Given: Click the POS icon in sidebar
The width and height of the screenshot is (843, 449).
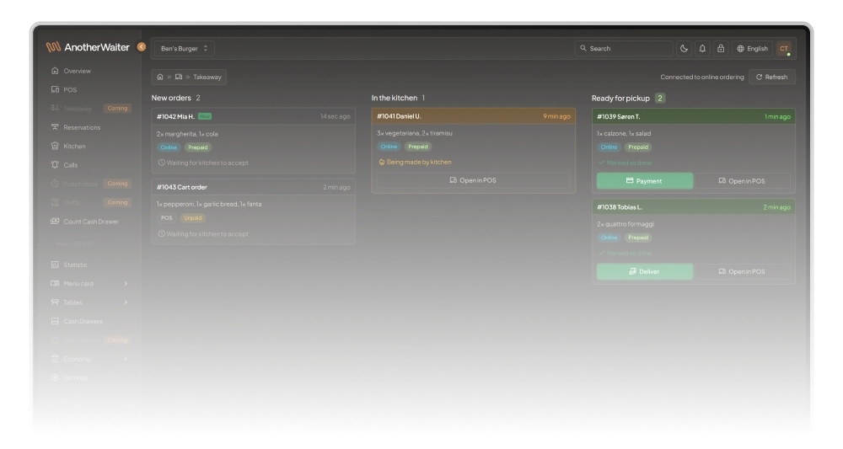Looking at the screenshot, I should tap(55, 89).
